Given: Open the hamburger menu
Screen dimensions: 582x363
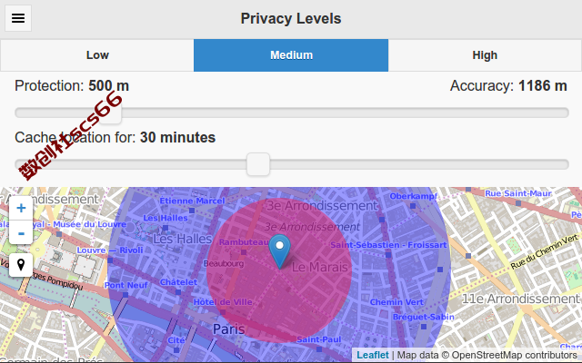Looking at the screenshot, I should coord(18,18).
